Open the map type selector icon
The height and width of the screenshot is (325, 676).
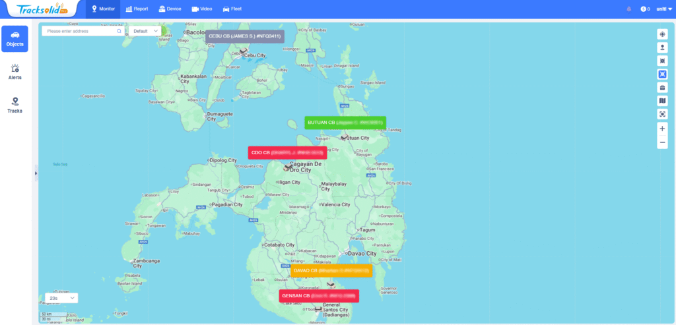tap(662, 101)
